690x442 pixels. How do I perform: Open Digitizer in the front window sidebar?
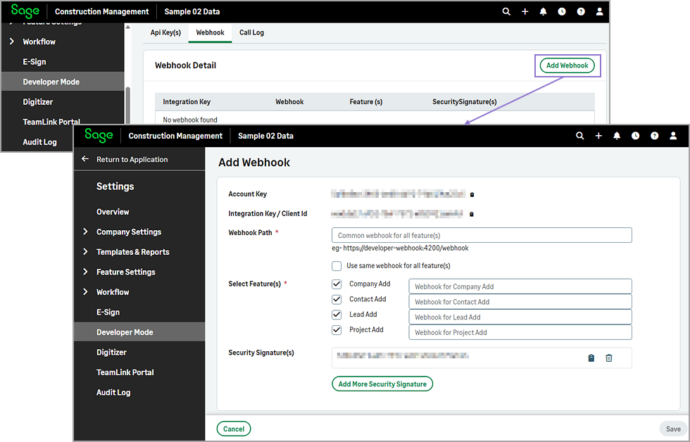coord(111,352)
